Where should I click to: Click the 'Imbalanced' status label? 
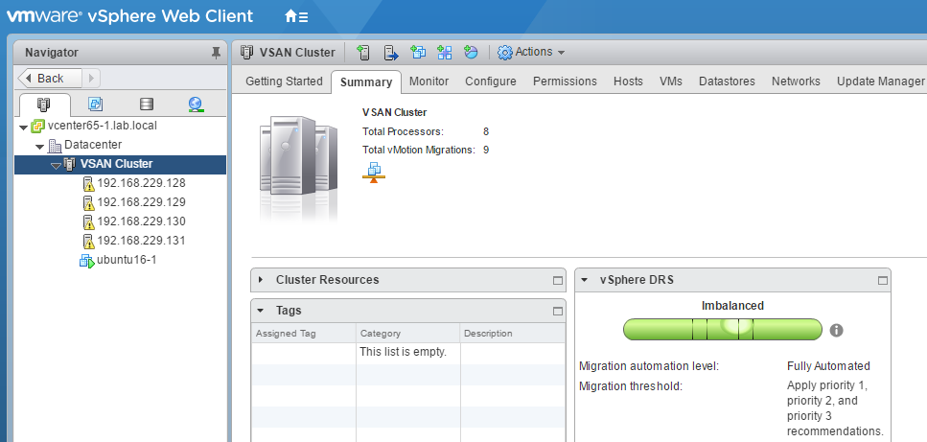[x=732, y=306]
